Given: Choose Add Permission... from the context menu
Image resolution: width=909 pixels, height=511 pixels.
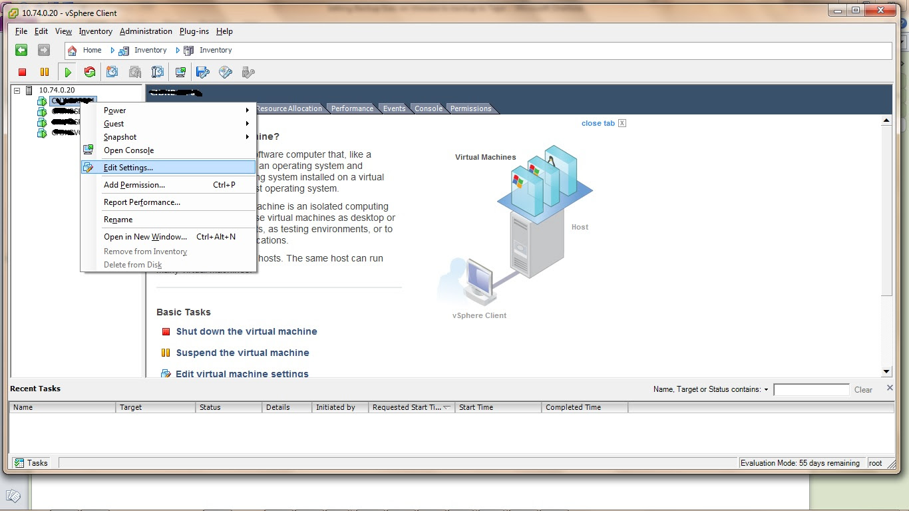Looking at the screenshot, I should click(x=168, y=185).
